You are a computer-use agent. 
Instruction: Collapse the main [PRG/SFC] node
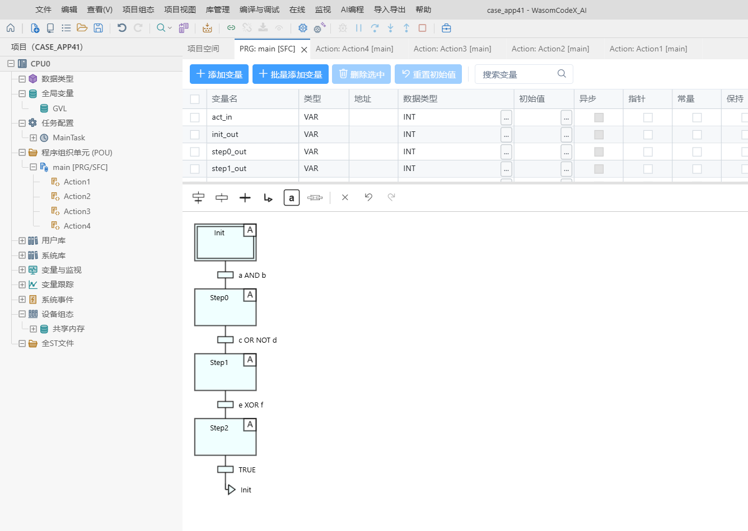pos(33,167)
